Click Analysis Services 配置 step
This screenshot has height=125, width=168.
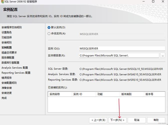(x=15, y=68)
